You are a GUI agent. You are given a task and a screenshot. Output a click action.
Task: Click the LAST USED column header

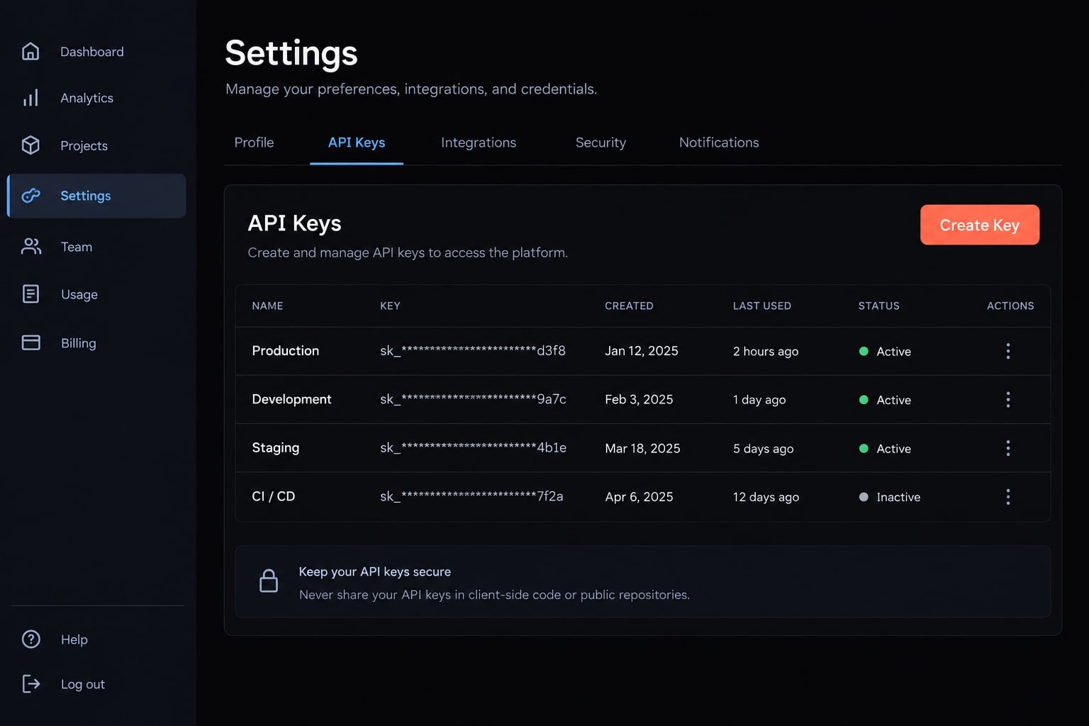click(x=762, y=306)
